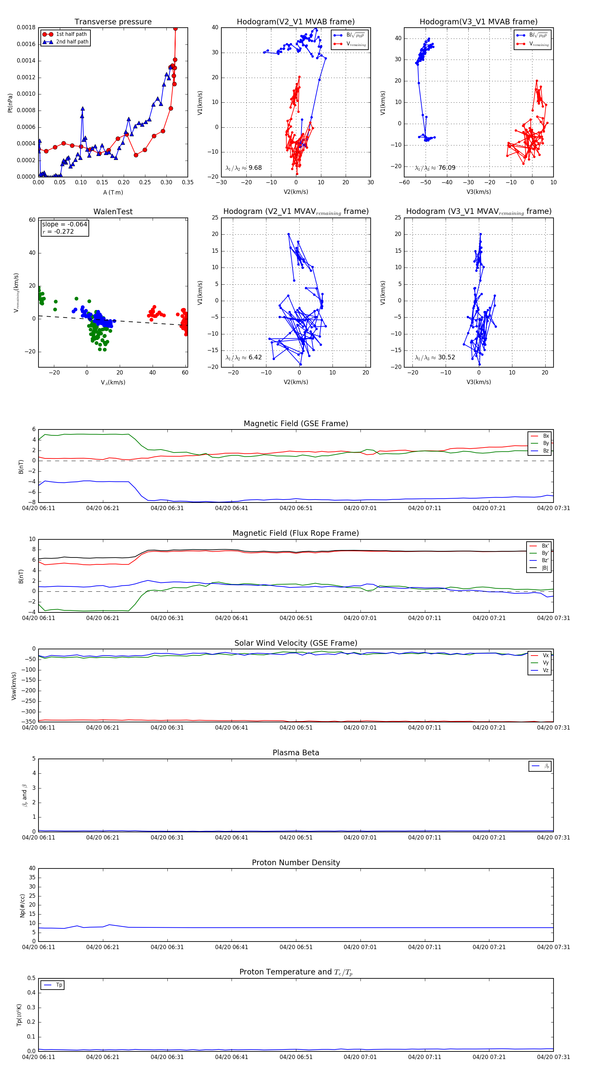Select the By' legend entry
Screen dimensions: 592x1086
pos(539,553)
